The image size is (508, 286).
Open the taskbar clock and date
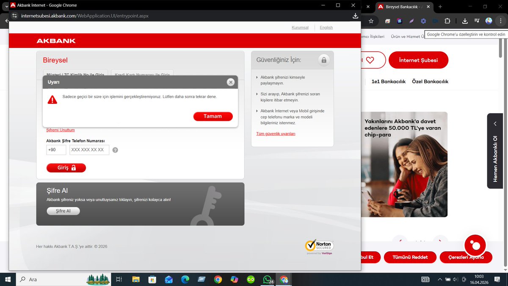click(x=479, y=280)
